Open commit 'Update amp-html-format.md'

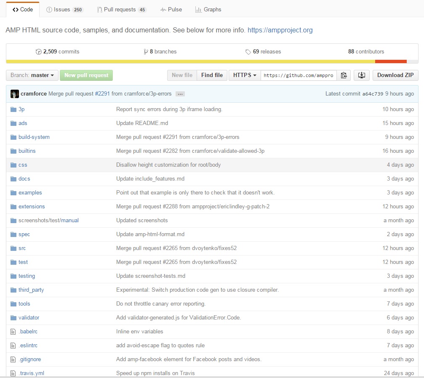150,234
